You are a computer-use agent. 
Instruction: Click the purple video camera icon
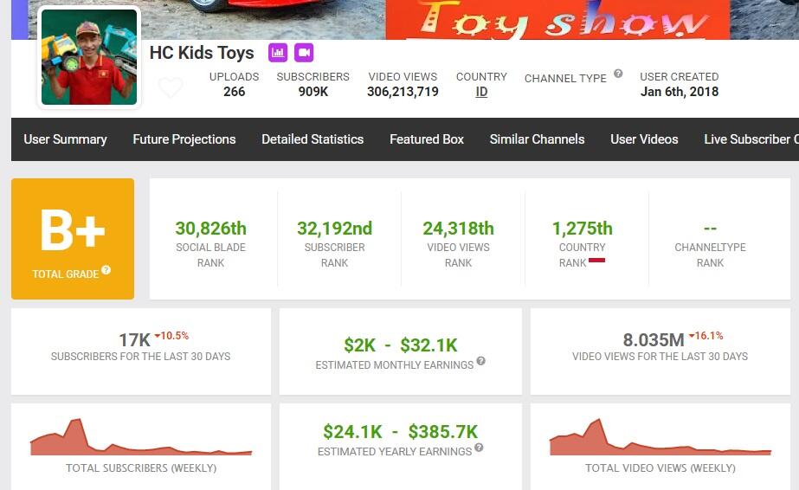pos(304,52)
